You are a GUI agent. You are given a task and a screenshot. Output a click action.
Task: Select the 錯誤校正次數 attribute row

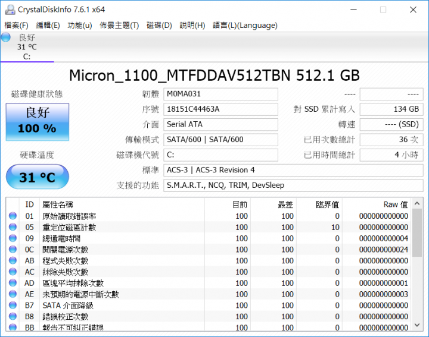pyautogui.click(x=208, y=317)
